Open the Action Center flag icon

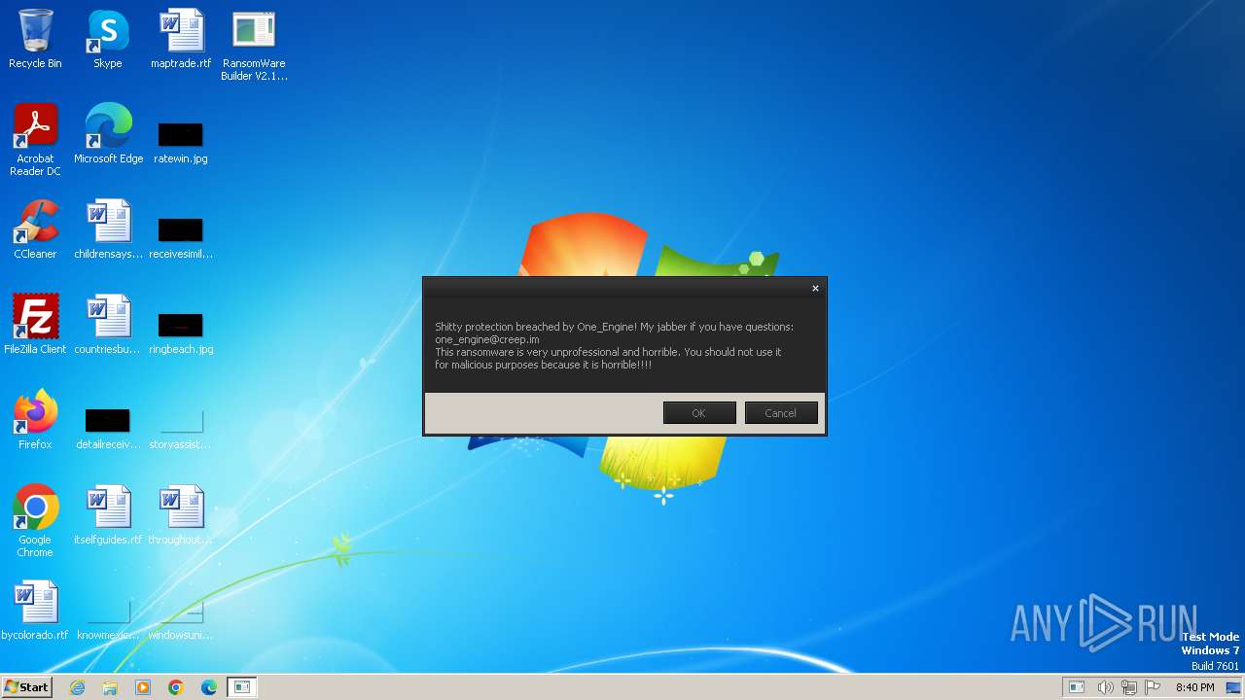click(1154, 687)
